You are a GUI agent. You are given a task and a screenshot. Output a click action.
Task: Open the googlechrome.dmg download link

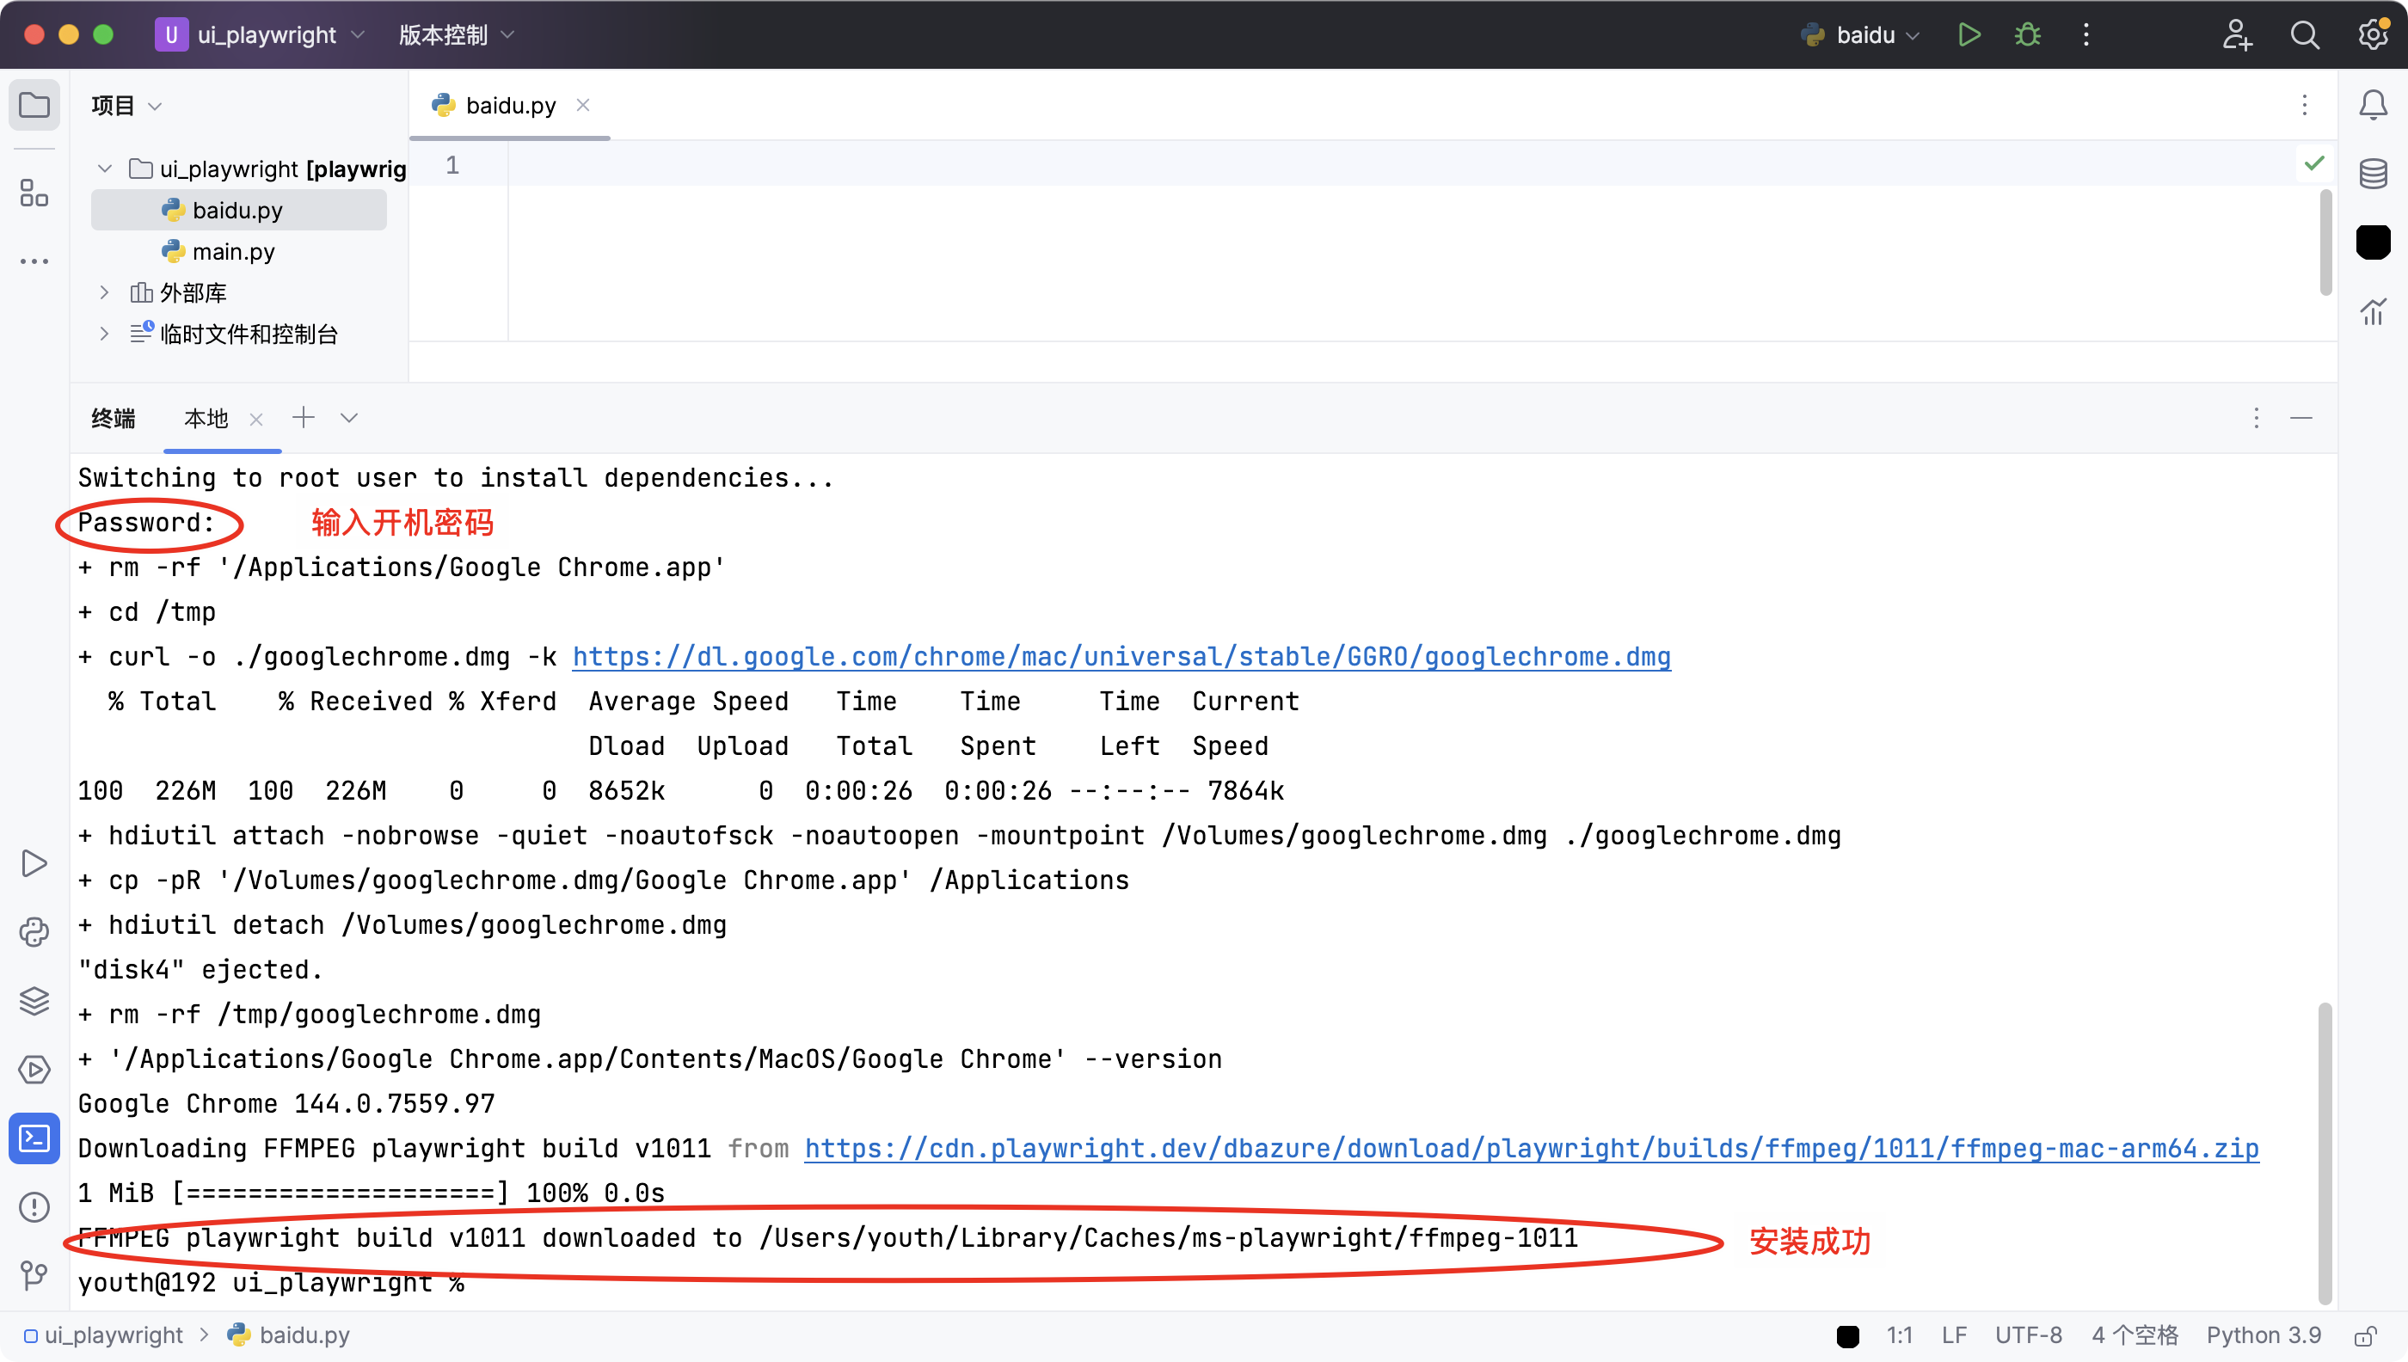point(1121,657)
